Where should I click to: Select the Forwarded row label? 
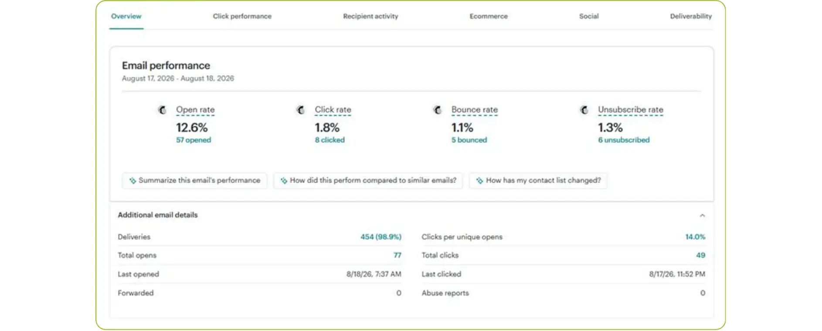pyautogui.click(x=136, y=293)
